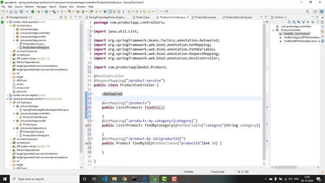The width and height of the screenshot is (325, 183).
Task: Click the toolbar Search magnifier on the right
Action: coord(308,12)
